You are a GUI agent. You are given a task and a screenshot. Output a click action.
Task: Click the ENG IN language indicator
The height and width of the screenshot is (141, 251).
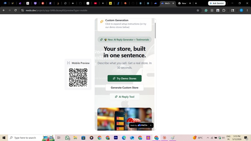coord(229,138)
